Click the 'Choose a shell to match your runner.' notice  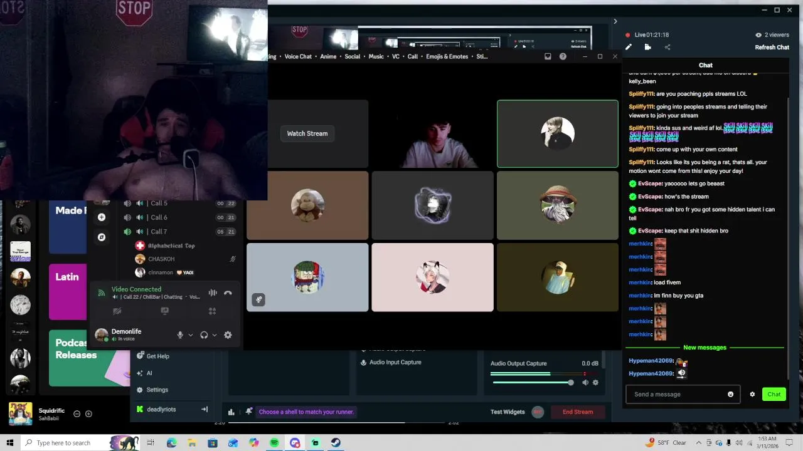[x=306, y=412]
